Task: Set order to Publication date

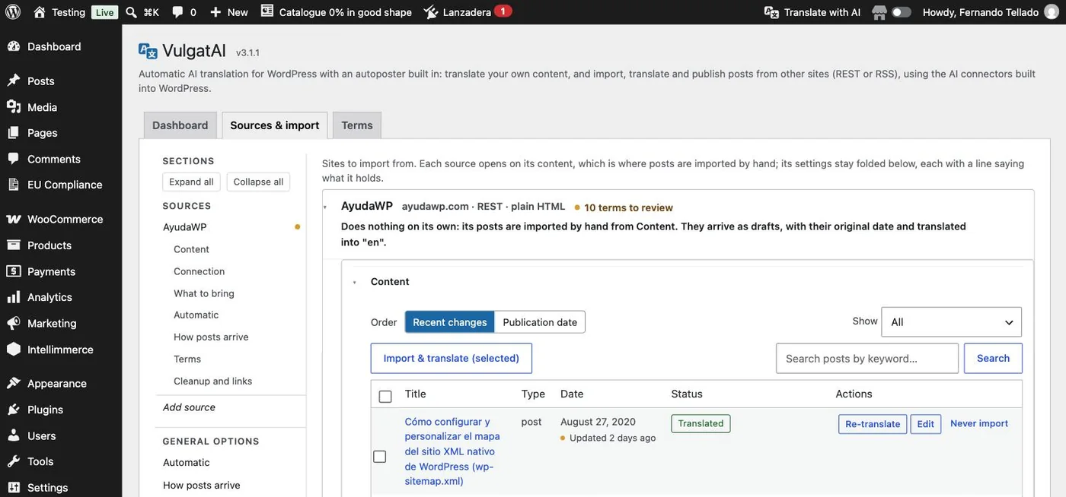Action: (540, 322)
